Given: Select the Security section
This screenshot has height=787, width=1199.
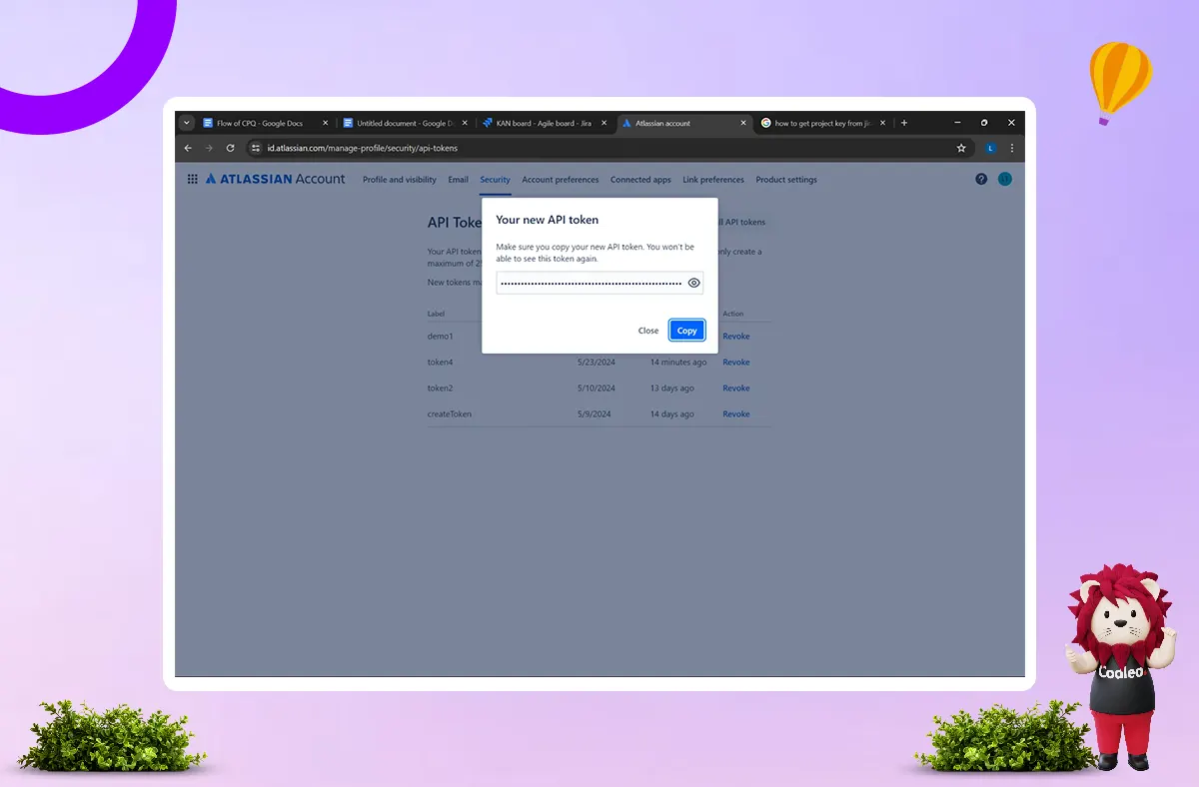Looking at the screenshot, I should [x=495, y=180].
